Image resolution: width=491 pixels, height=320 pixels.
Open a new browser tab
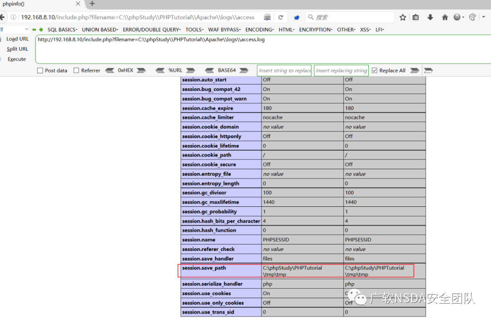(x=92, y=4)
